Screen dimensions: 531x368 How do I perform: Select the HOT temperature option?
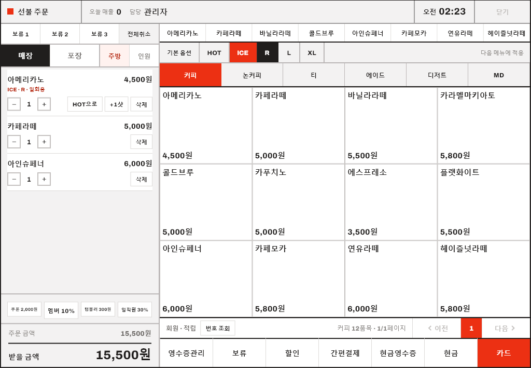[x=214, y=52]
